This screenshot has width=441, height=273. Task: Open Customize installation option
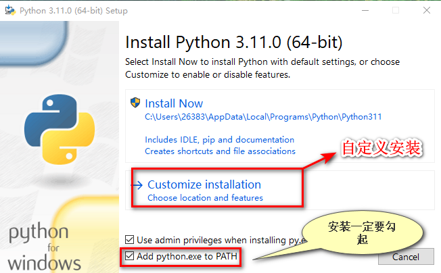pyautogui.click(x=280, y=190)
